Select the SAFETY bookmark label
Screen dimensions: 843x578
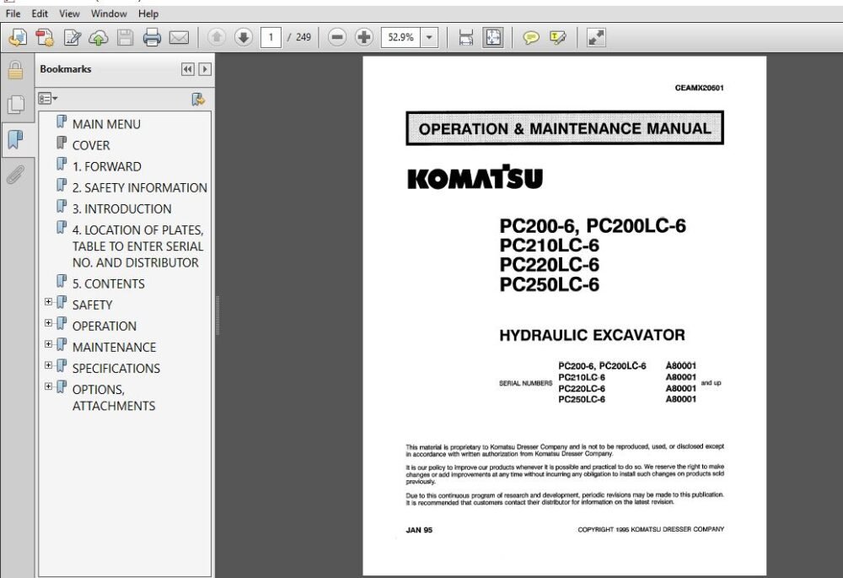point(93,305)
